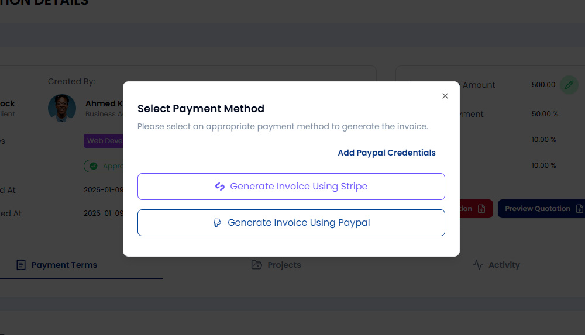Click the Activity pulse icon
585x335 pixels.
(478, 265)
